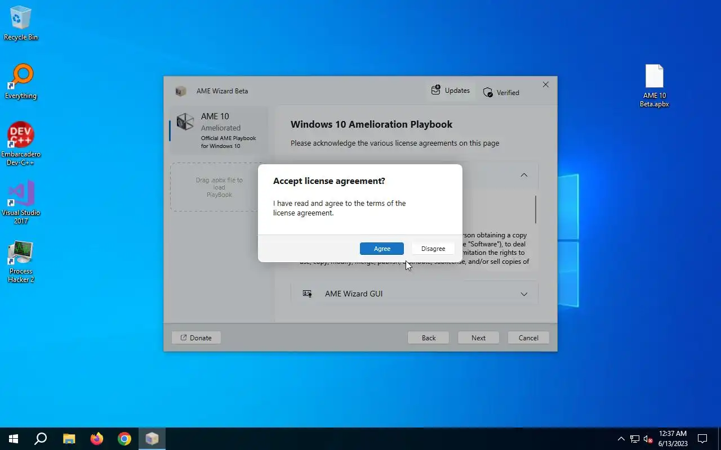Click the AME Wizard GUI section icon
721x450 pixels.
308,294
